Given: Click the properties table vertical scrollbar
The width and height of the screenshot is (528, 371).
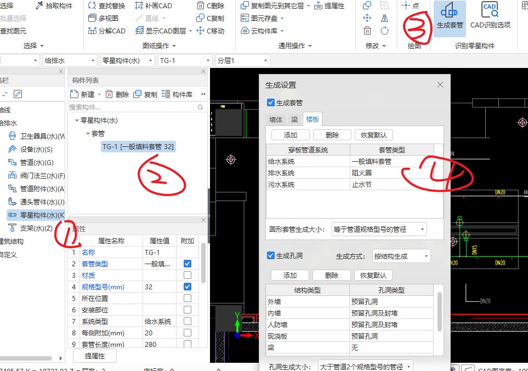Looking at the screenshot, I should (x=203, y=262).
